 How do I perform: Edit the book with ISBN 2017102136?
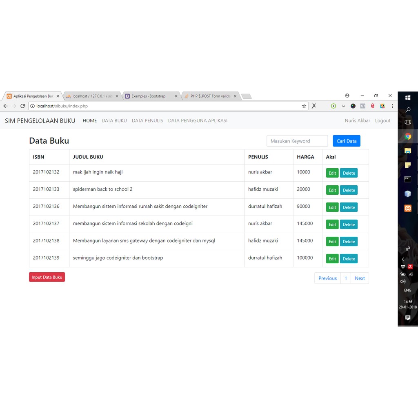pyautogui.click(x=332, y=207)
